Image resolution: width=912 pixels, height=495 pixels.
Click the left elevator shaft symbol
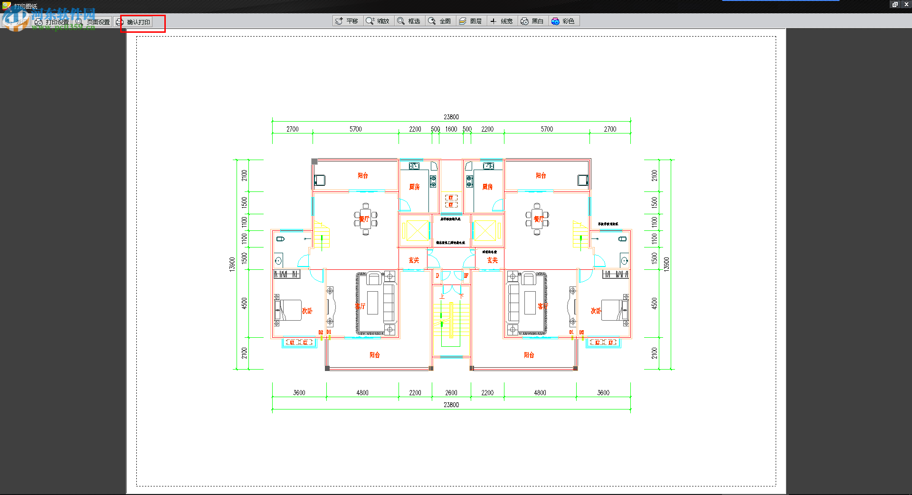(x=417, y=231)
